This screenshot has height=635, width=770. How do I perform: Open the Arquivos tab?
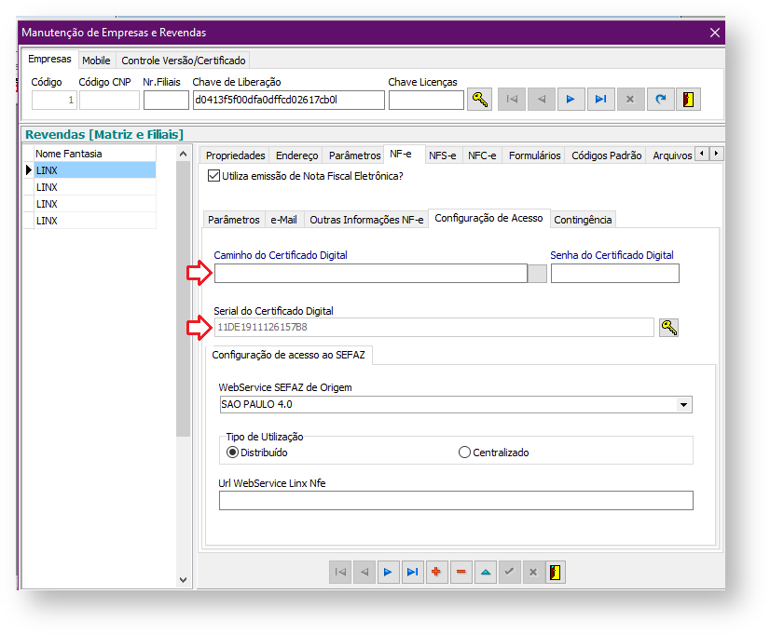click(x=671, y=155)
